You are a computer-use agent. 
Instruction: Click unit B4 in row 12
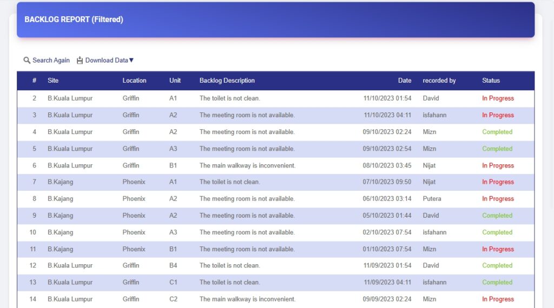point(173,266)
